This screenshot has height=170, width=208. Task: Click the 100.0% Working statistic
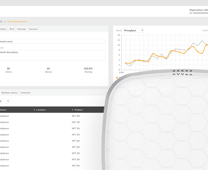point(88,70)
